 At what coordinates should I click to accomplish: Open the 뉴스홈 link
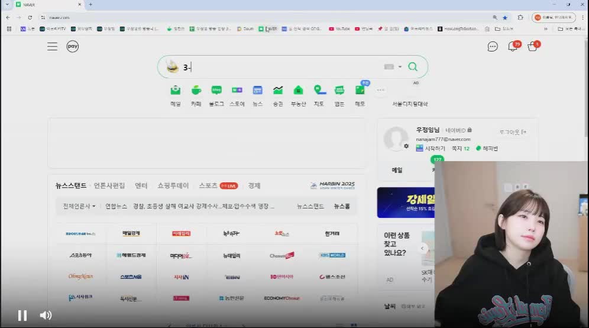coord(342,206)
